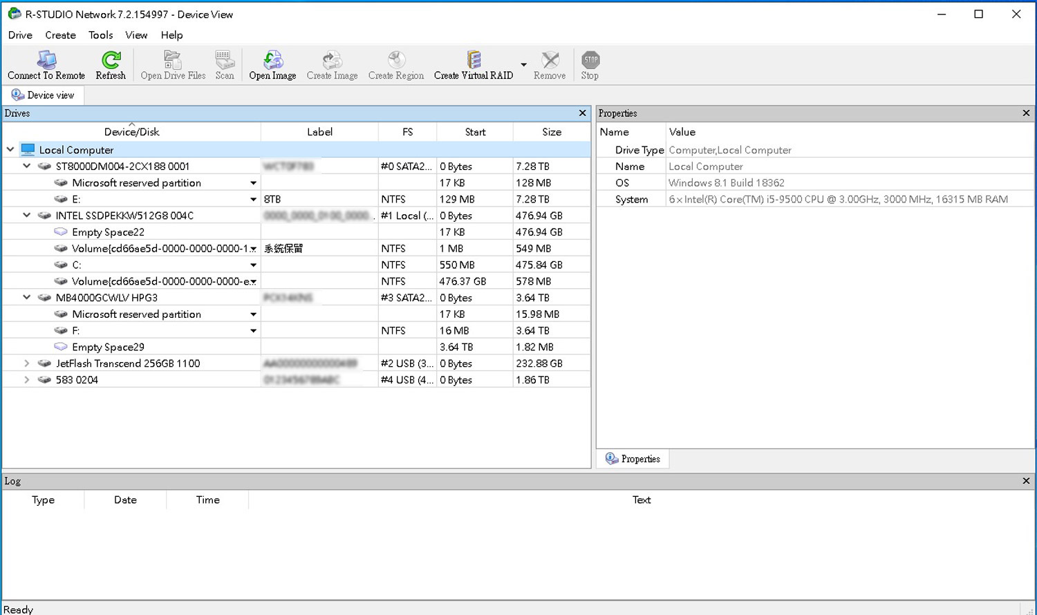1037x615 pixels.
Task: Refresh the drive list
Action: (x=111, y=65)
